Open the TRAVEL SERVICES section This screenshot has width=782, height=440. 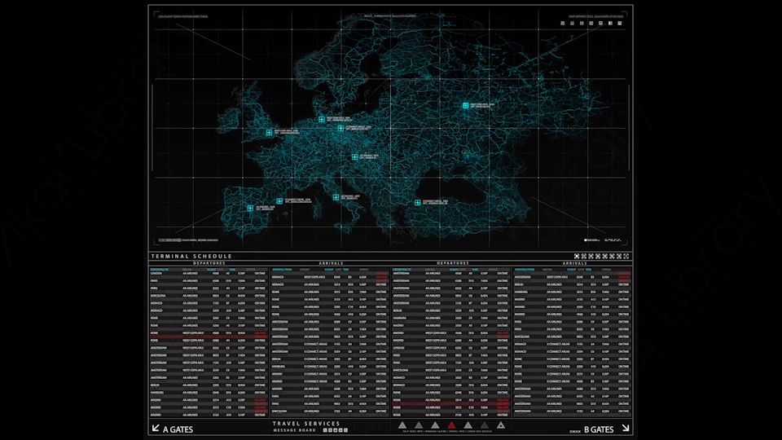pos(306,424)
